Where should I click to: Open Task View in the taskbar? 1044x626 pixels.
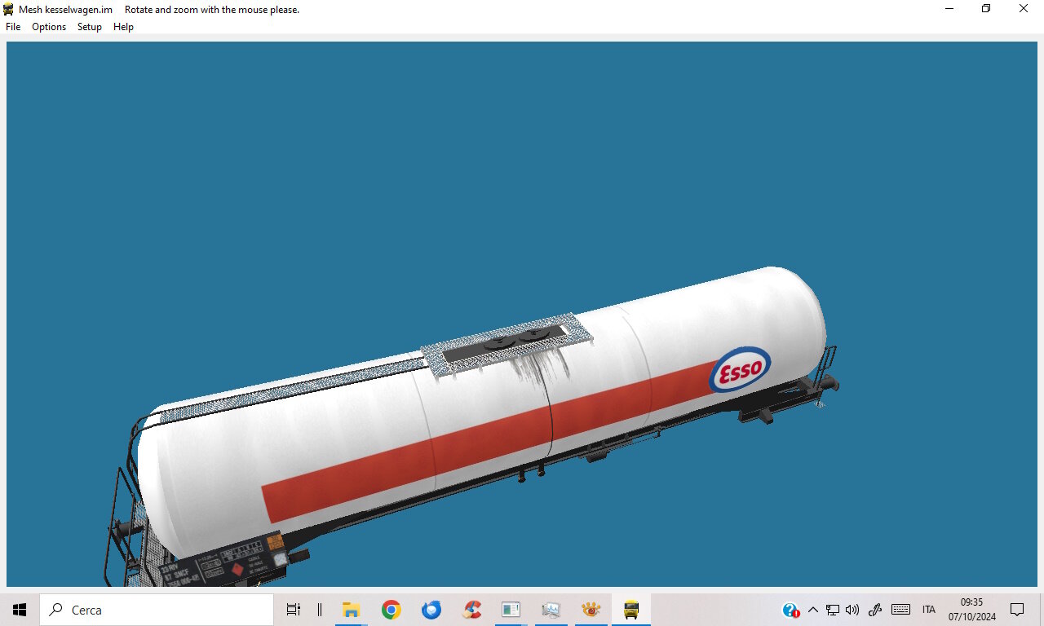point(294,610)
